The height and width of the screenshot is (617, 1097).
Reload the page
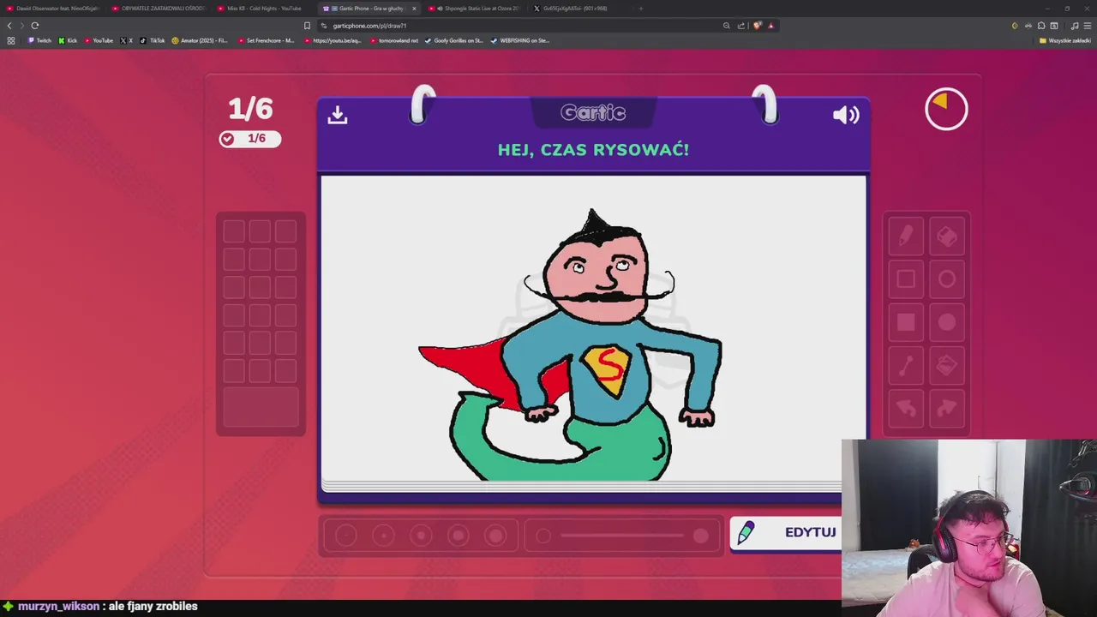pyautogui.click(x=35, y=26)
